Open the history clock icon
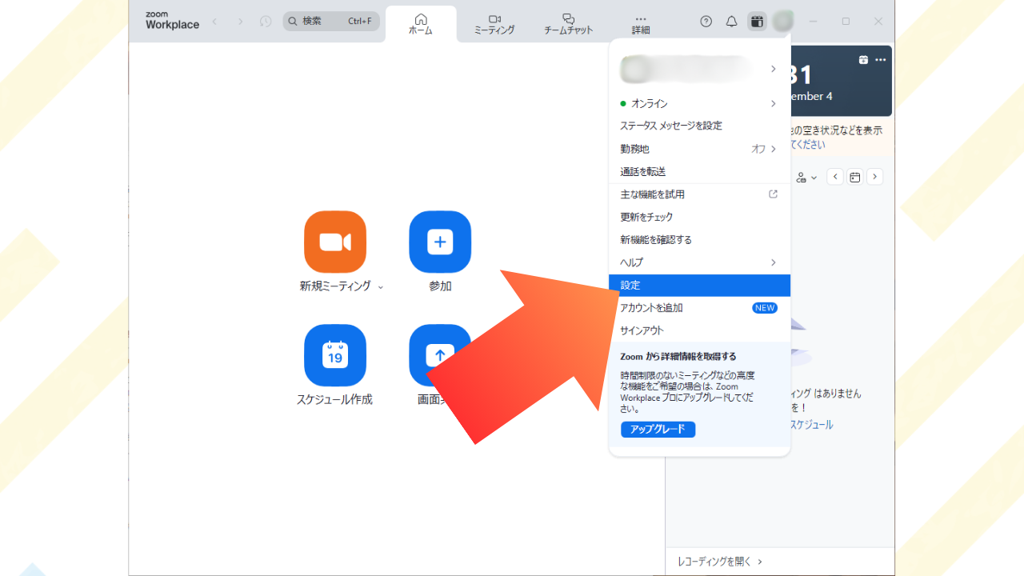1024x576 pixels. 266,22
